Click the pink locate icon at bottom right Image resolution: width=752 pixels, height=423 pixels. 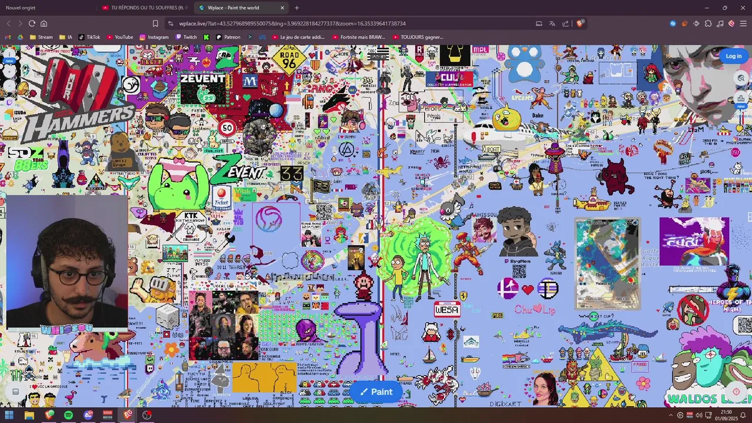pos(736,391)
